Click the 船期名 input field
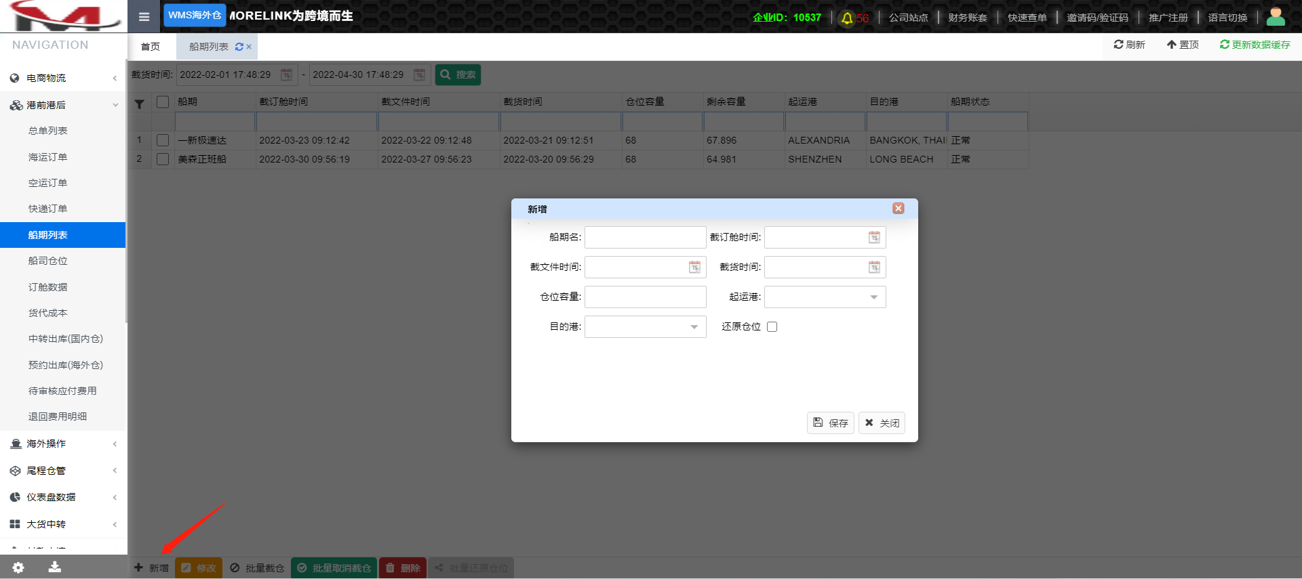This screenshot has width=1302, height=579. pyautogui.click(x=646, y=237)
